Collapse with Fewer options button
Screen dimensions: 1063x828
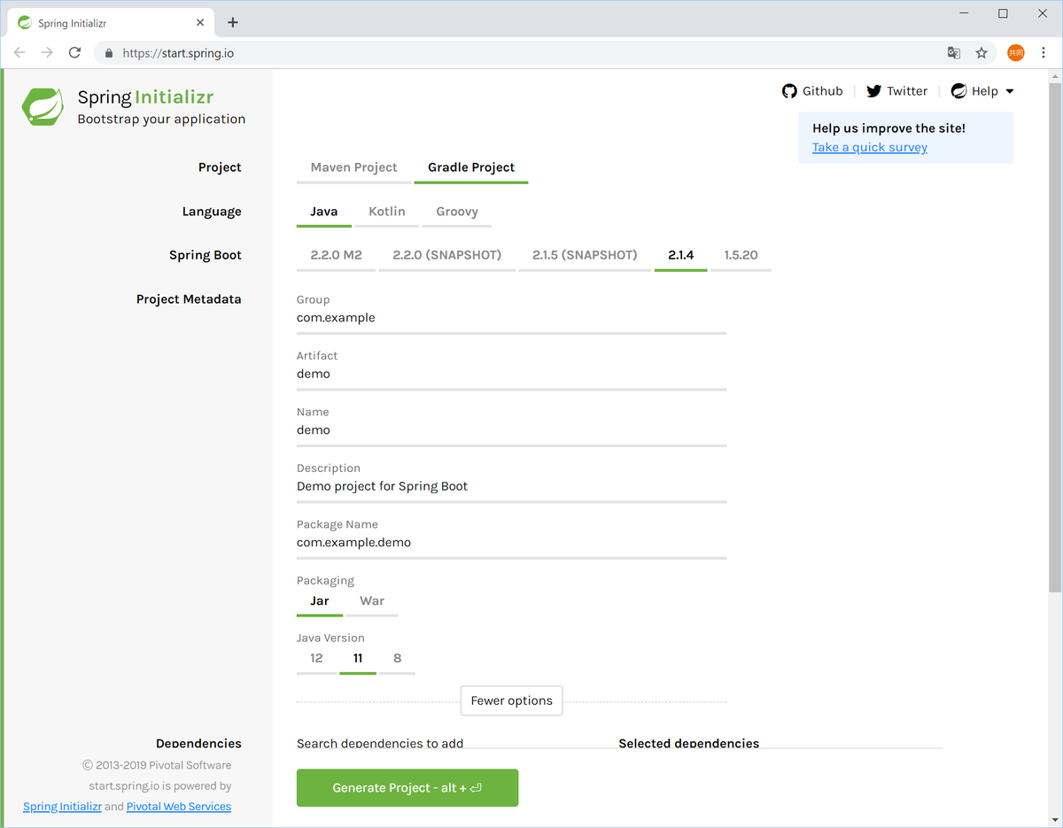coord(512,700)
